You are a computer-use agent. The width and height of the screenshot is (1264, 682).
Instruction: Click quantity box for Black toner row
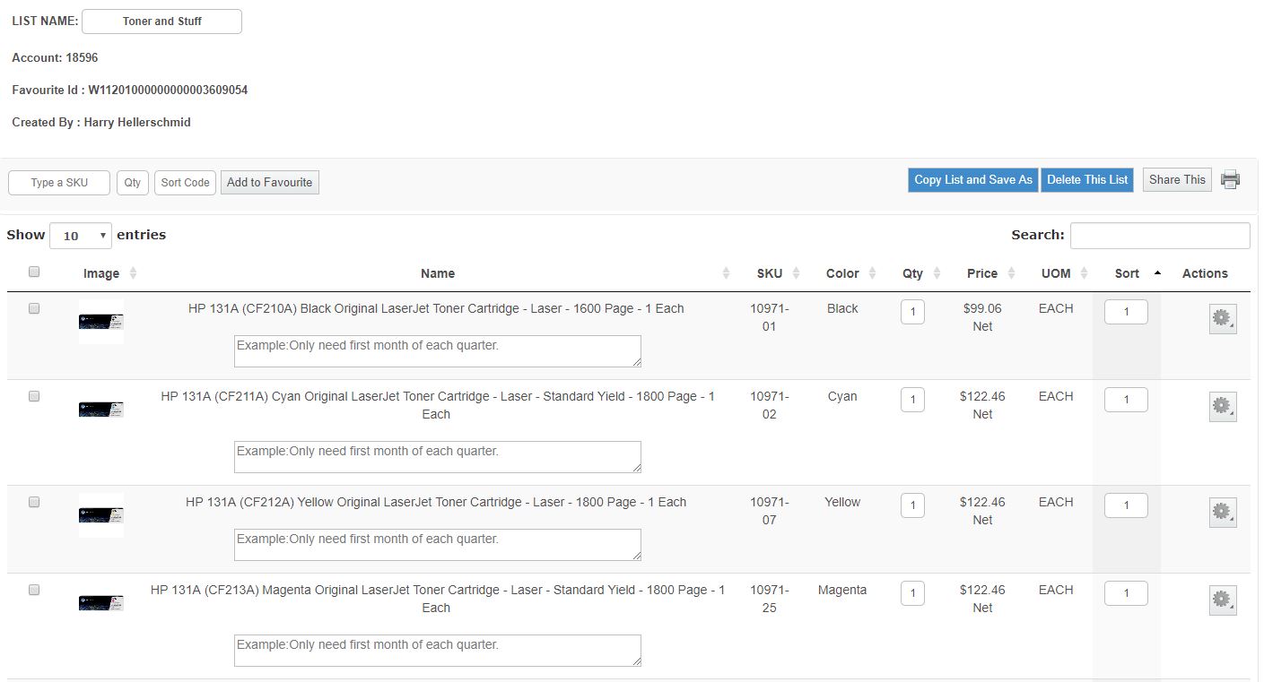pos(912,312)
